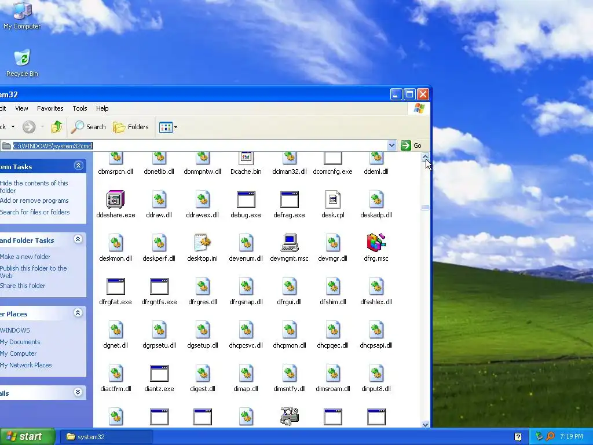The height and width of the screenshot is (445, 593).
Task: Select the dfsshlex.dll file name
Action: (376, 302)
